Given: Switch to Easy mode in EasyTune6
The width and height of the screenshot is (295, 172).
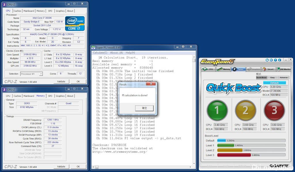Looking at the screenshot, I should pos(273,78).
